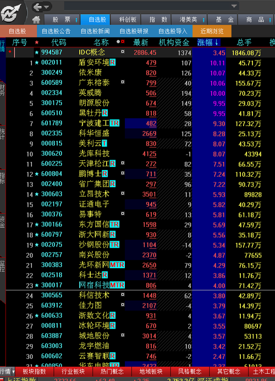Click the TR badge on 宁波建工
The height and width of the screenshot is (381, 275).
tap(114, 123)
